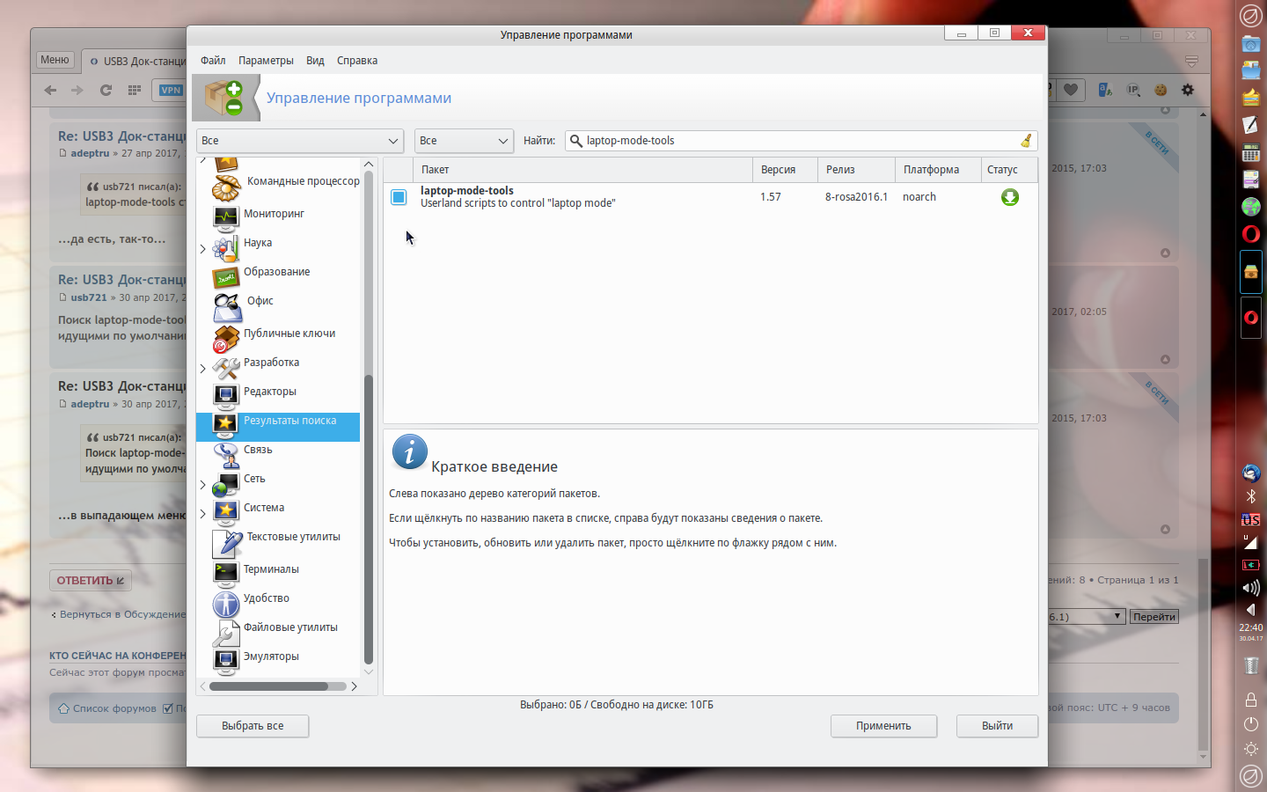Click the Офис category icon
The height and width of the screenshot is (792, 1267).
(x=228, y=307)
